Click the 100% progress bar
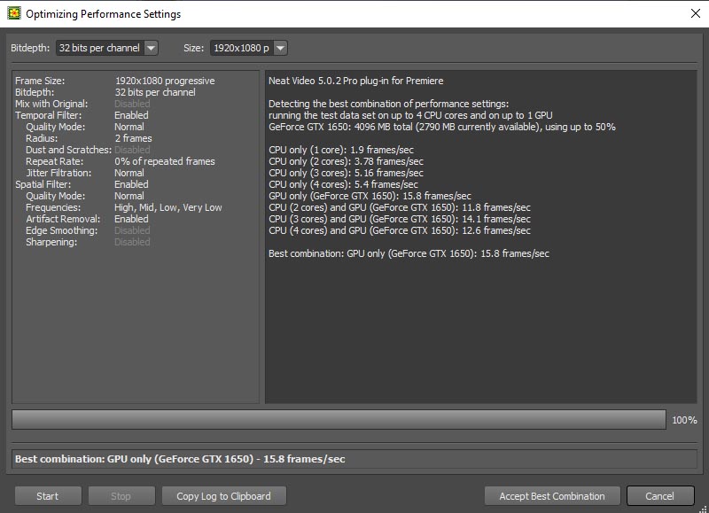Viewport: 709px width, 513px height. pyautogui.click(x=339, y=419)
